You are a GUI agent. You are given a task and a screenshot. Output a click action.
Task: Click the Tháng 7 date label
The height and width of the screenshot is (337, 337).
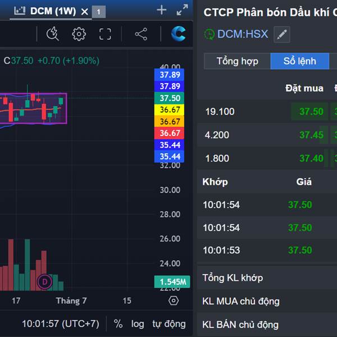[71, 301]
